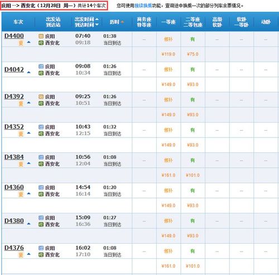Viewport: 279px width, 275px height.
Task: Collapse the stop details arrow for D4400
Action: pyautogui.click(x=28, y=42)
